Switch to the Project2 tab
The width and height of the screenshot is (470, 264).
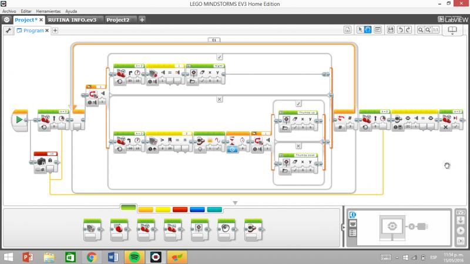118,20
